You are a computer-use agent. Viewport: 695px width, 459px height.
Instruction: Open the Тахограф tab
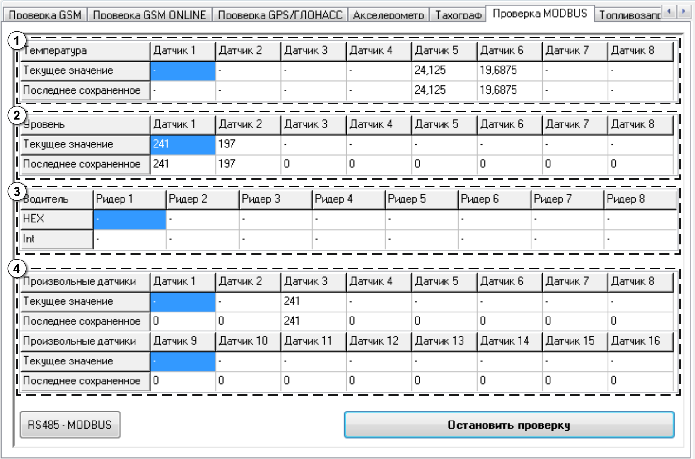click(x=458, y=14)
